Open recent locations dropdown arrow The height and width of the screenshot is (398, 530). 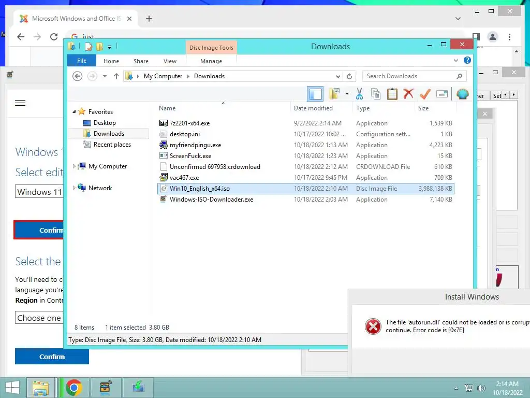[105, 76]
